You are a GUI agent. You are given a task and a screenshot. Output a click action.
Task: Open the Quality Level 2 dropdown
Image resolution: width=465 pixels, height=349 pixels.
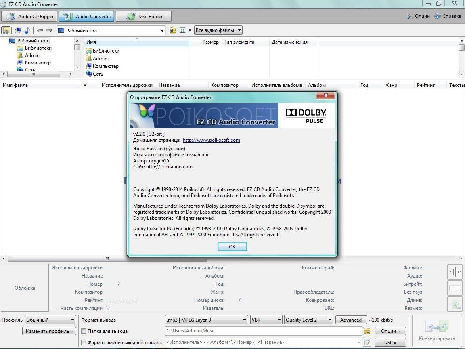point(308,320)
